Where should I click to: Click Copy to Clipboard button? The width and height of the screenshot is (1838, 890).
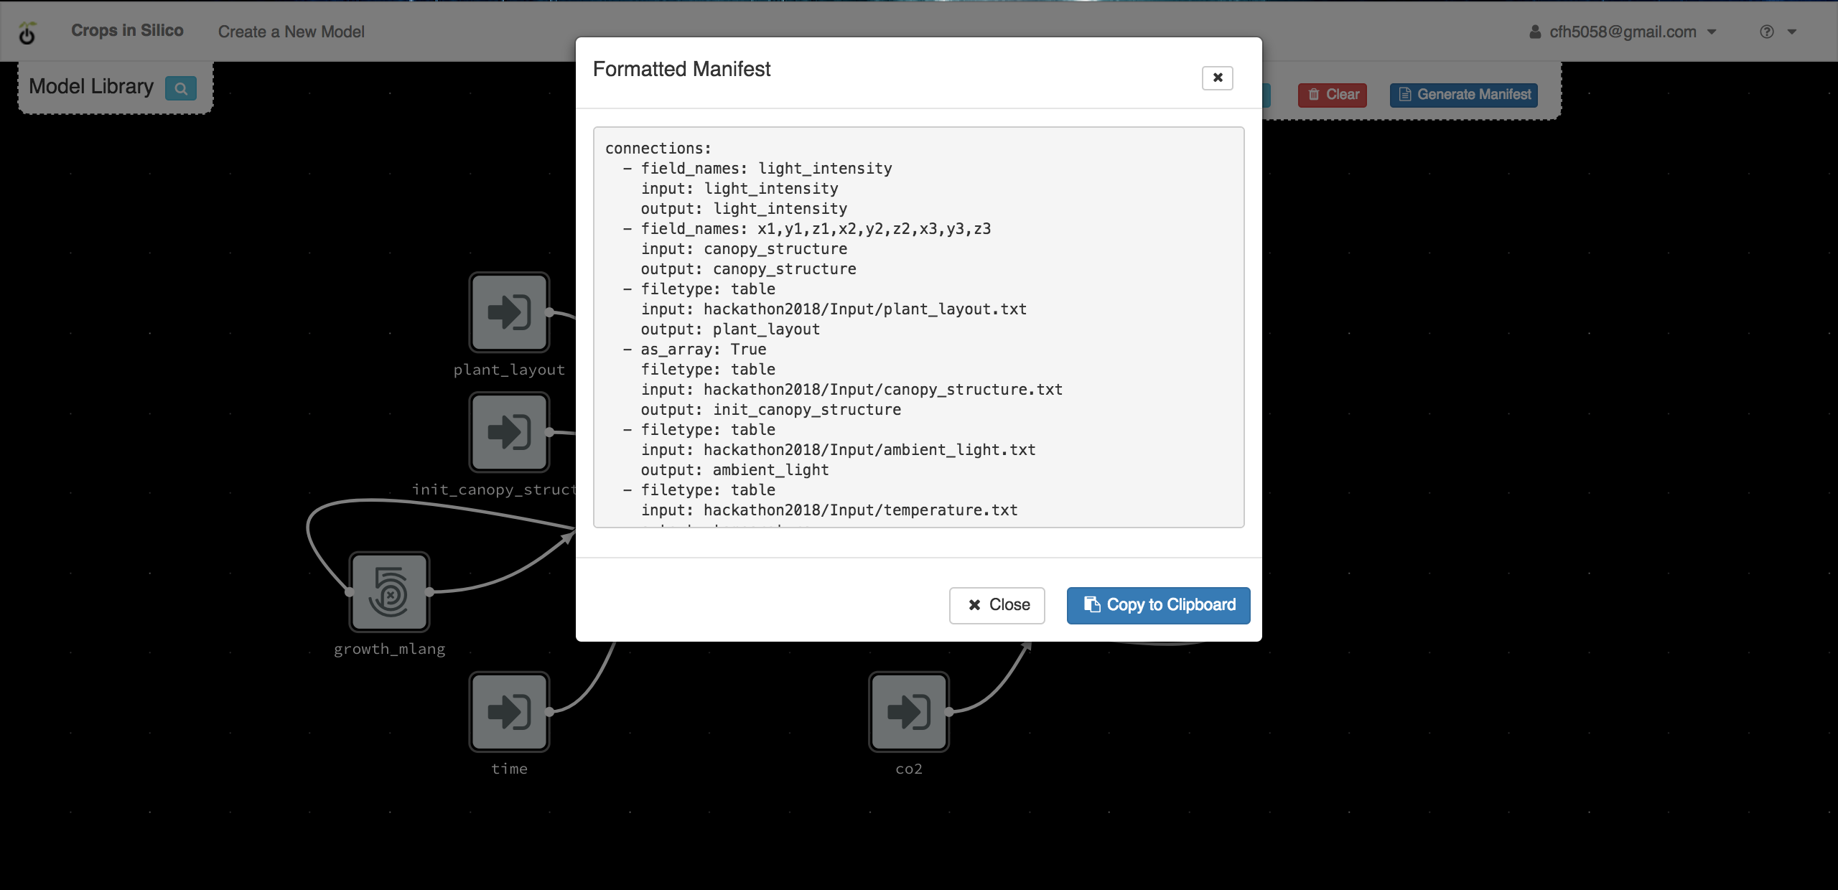click(1158, 605)
